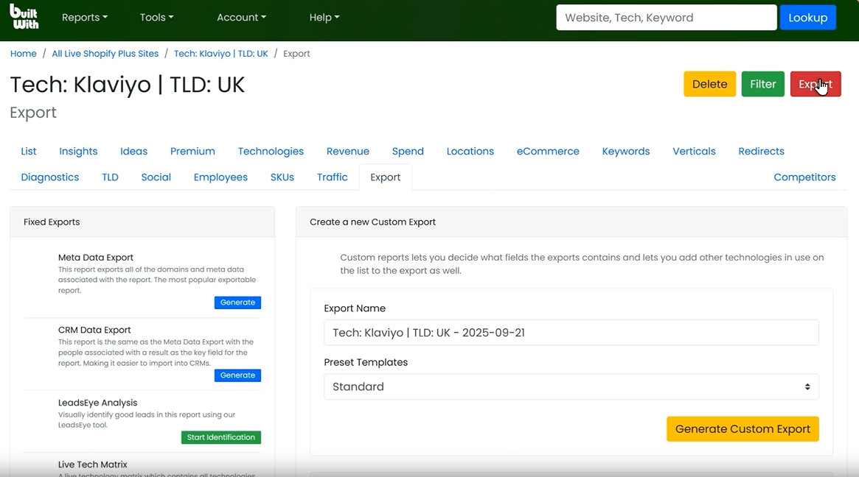Click the Fixed Exports panel header
This screenshot has width=859, height=477.
click(142, 222)
